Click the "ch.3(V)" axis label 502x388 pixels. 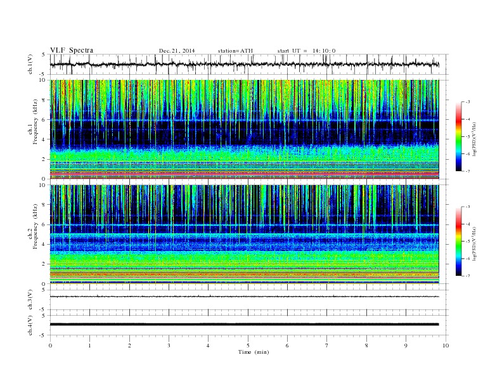pyautogui.click(x=30, y=300)
